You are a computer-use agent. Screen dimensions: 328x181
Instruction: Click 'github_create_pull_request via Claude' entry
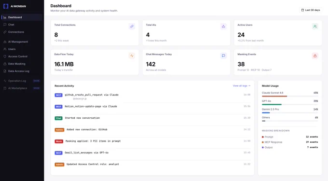point(92,95)
